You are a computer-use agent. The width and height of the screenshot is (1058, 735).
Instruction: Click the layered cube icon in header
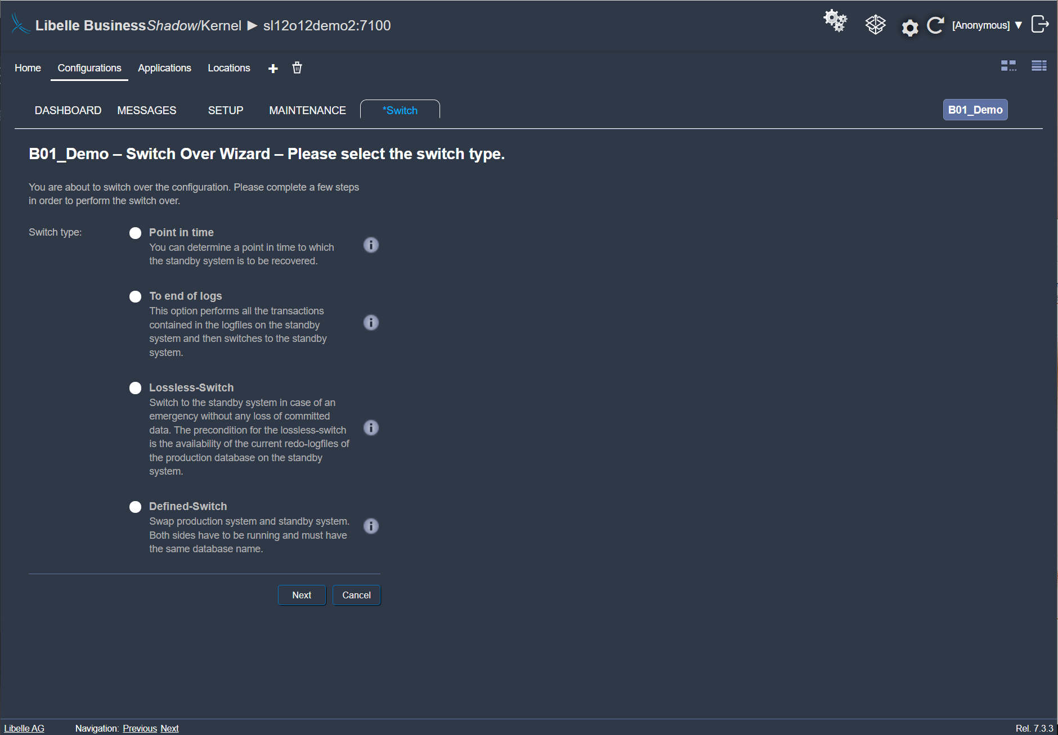tap(875, 25)
